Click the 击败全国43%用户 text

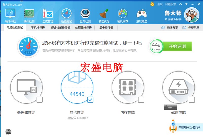pyautogui.click(x=77, y=118)
